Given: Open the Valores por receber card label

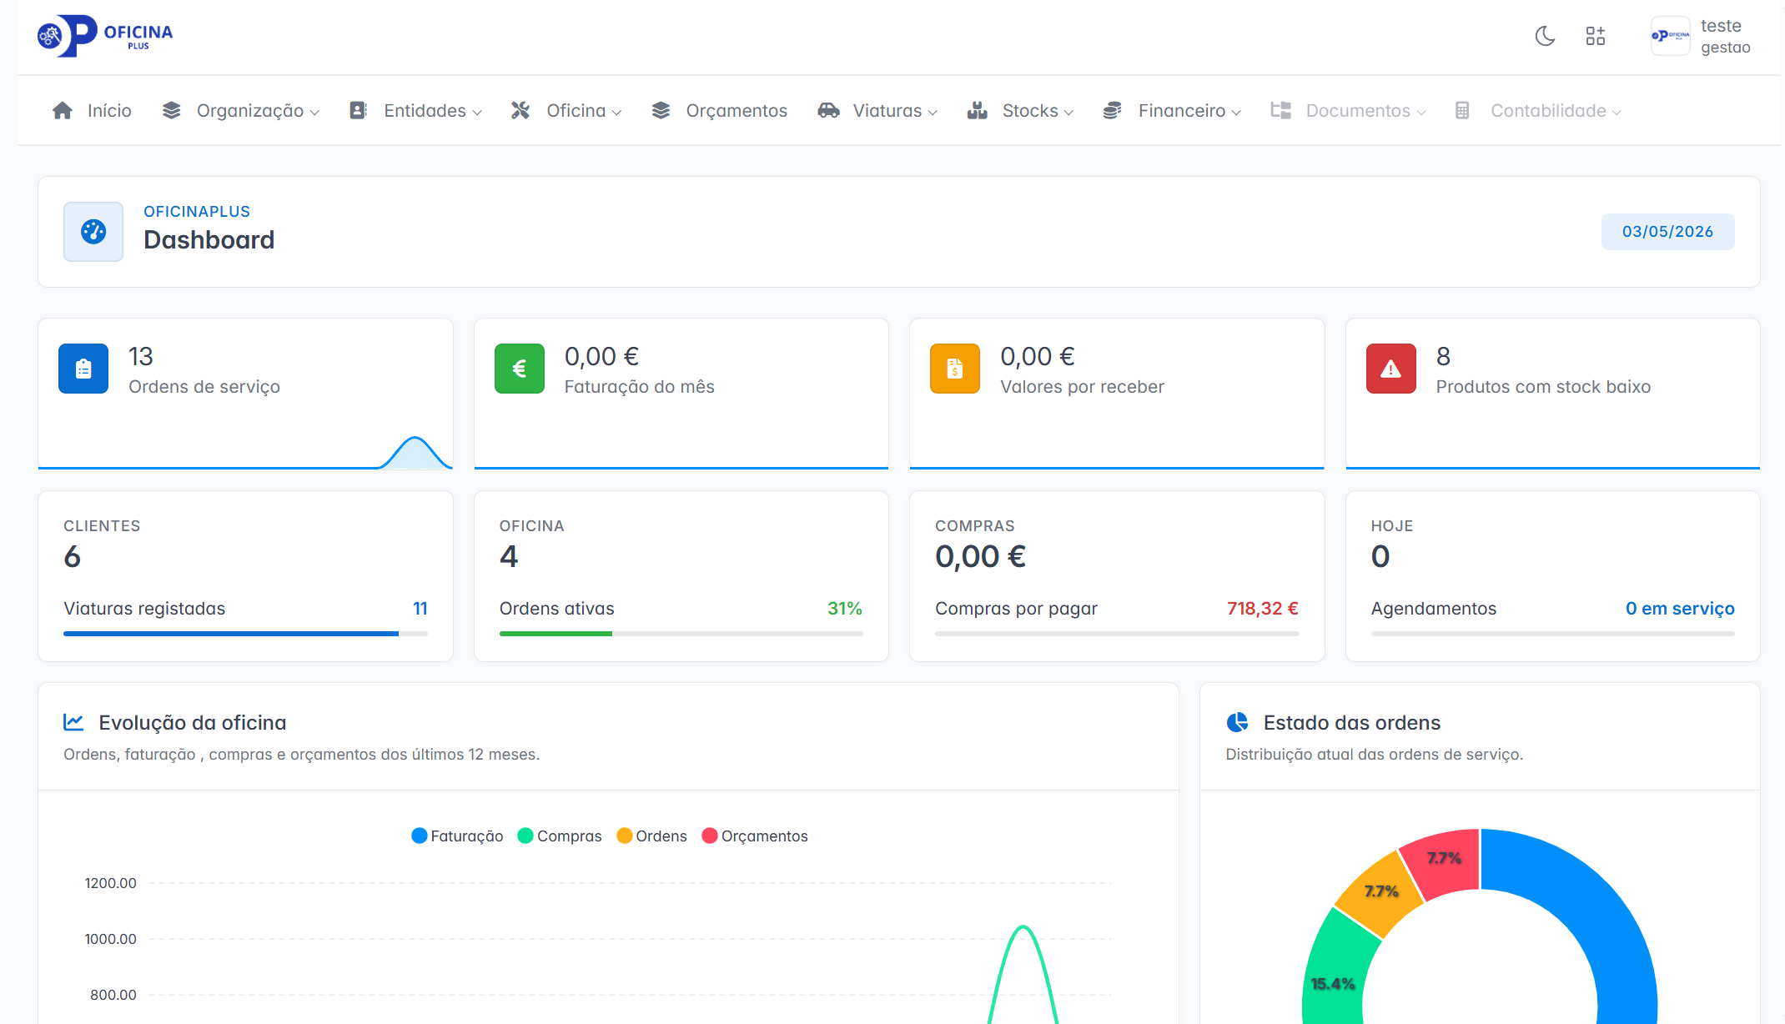Looking at the screenshot, I should (x=1082, y=387).
